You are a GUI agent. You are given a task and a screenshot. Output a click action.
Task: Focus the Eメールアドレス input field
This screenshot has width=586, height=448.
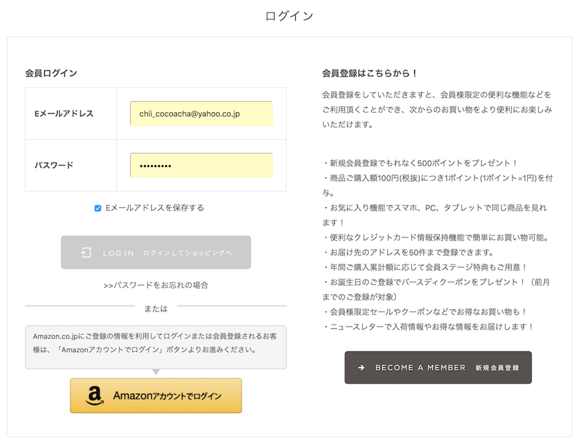tap(201, 113)
